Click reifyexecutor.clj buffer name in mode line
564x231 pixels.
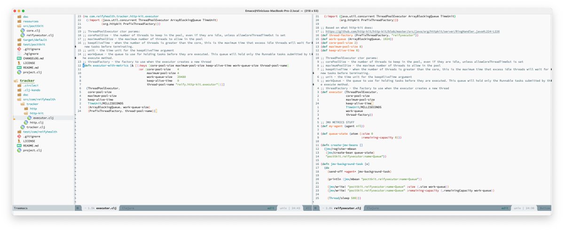click(348, 208)
